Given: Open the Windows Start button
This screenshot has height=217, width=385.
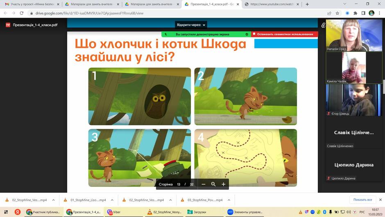Looking at the screenshot, I should tap(6, 212).
